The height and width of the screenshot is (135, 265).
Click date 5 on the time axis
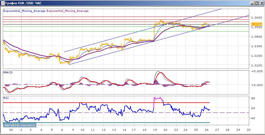(52, 130)
